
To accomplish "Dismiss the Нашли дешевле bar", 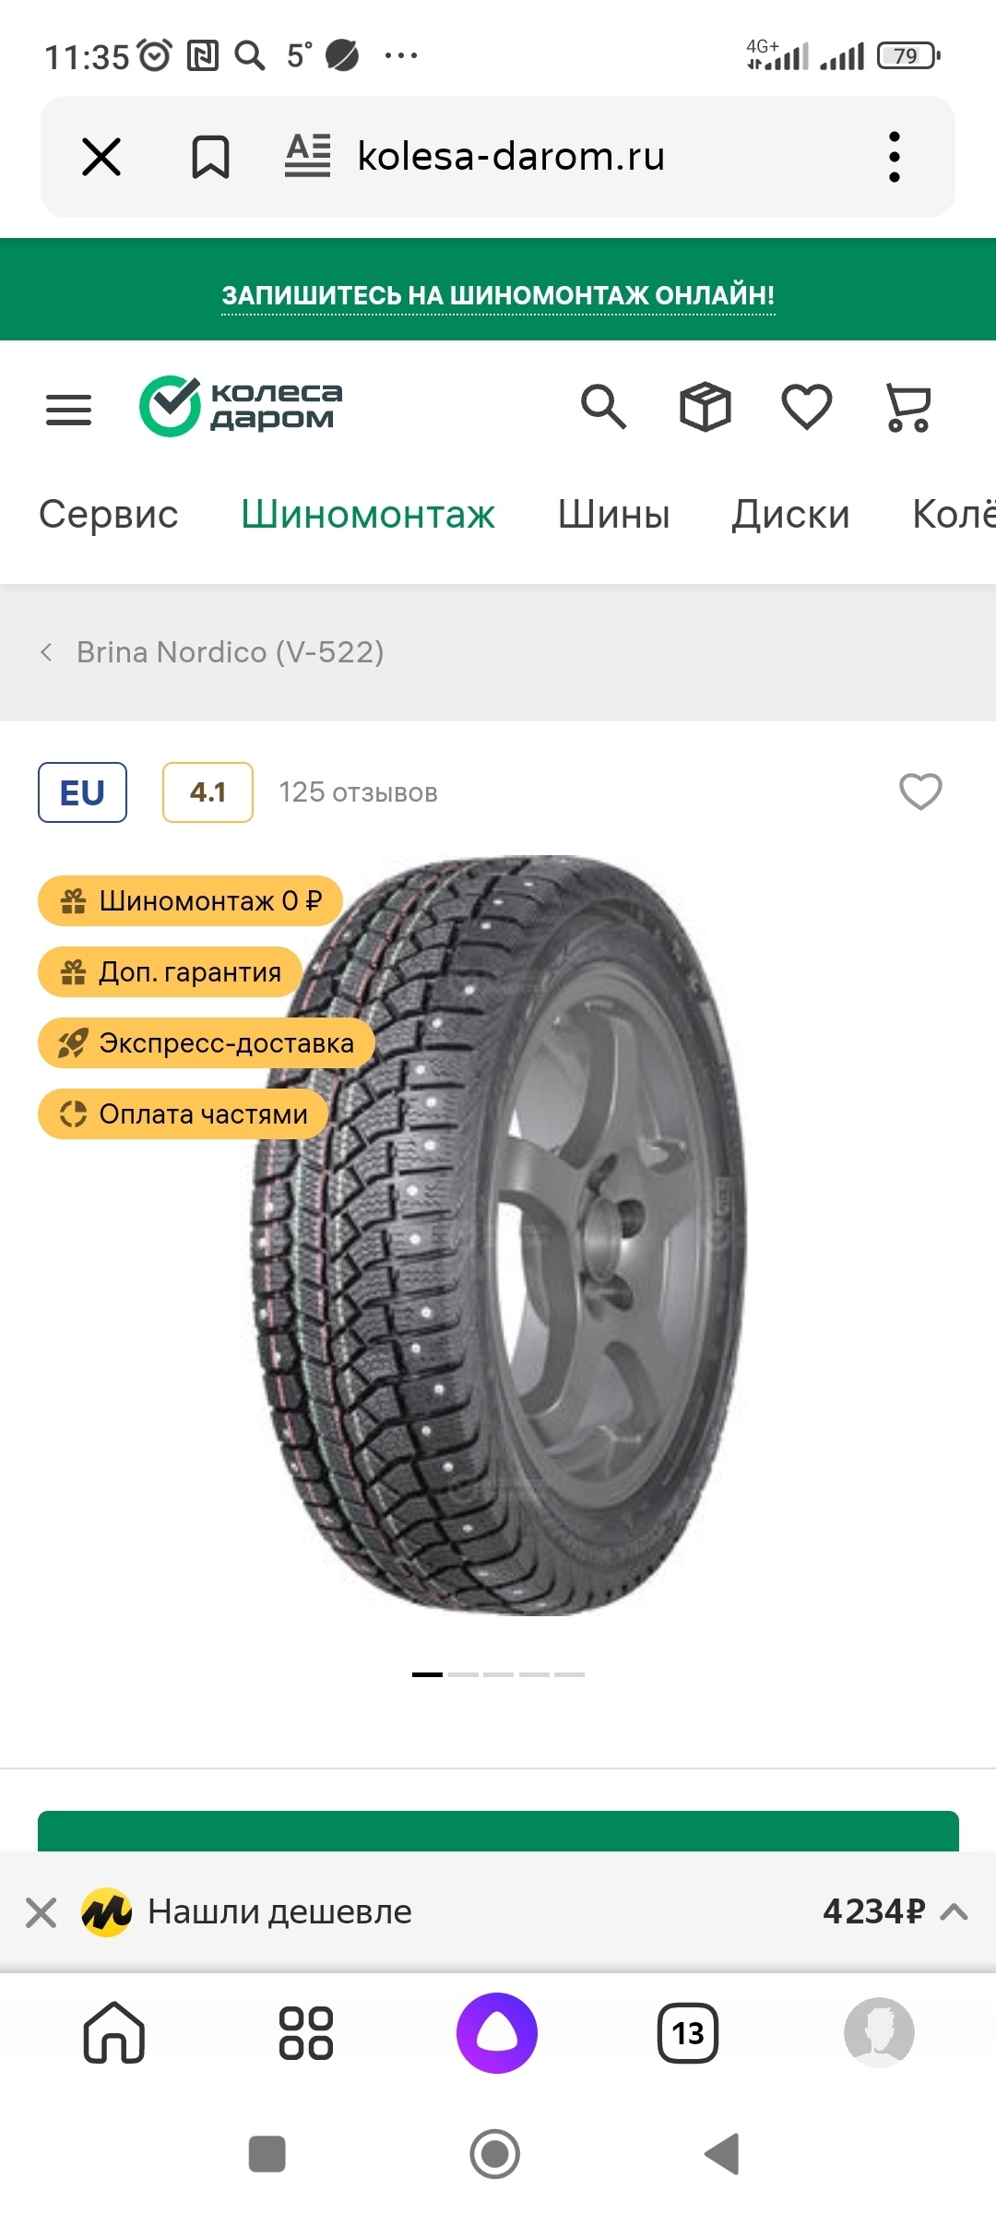I will [x=41, y=1912].
